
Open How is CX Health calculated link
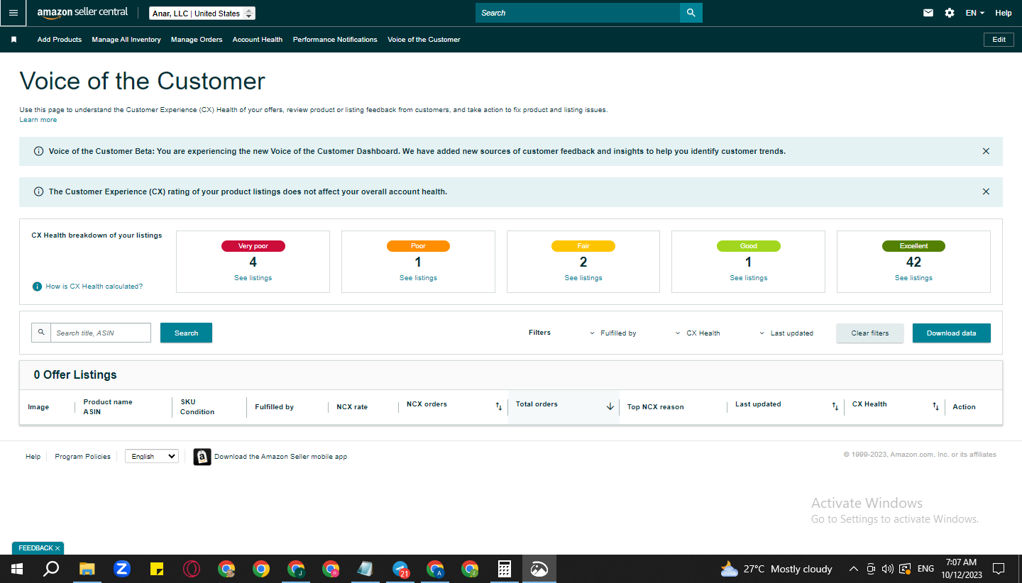(x=94, y=287)
